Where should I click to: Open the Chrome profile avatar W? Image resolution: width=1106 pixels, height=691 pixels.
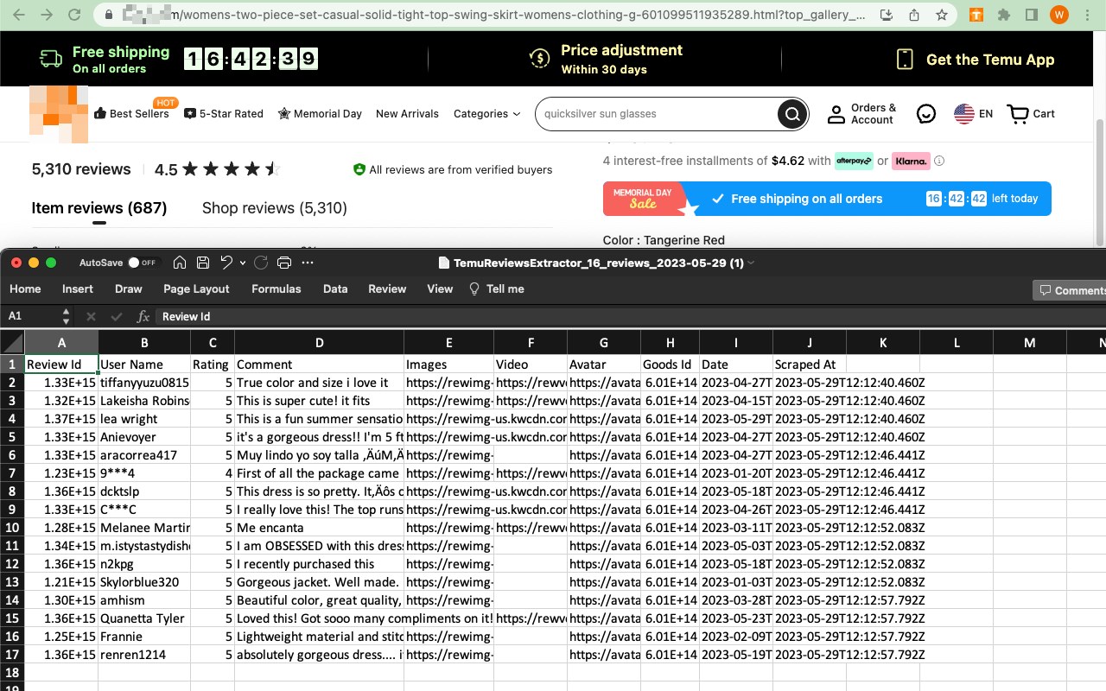1059,15
